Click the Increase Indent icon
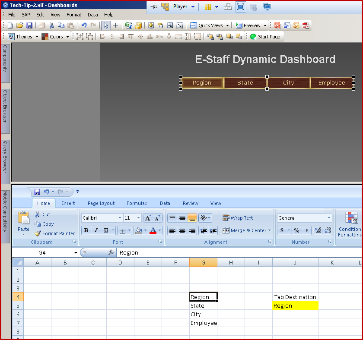363x340 pixels. tap(213, 230)
